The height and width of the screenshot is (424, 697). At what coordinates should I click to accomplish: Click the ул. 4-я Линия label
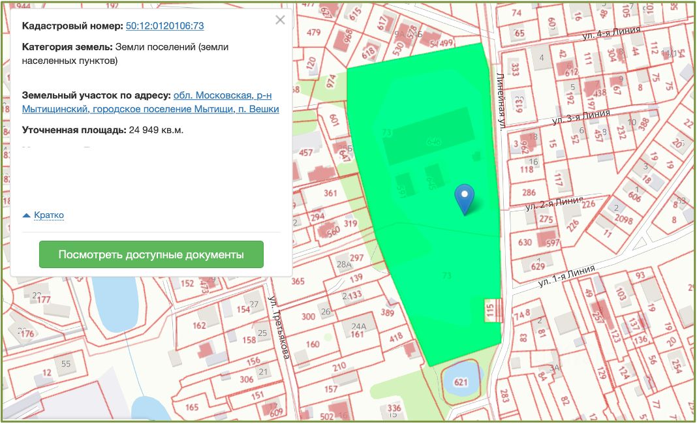coord(612,33)
